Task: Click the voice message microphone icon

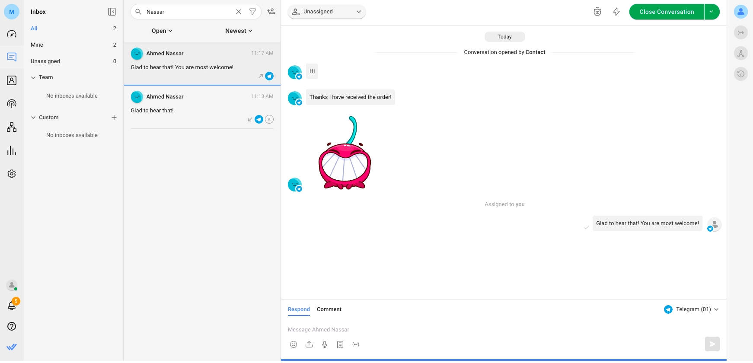Action: (x=325, y=344)
